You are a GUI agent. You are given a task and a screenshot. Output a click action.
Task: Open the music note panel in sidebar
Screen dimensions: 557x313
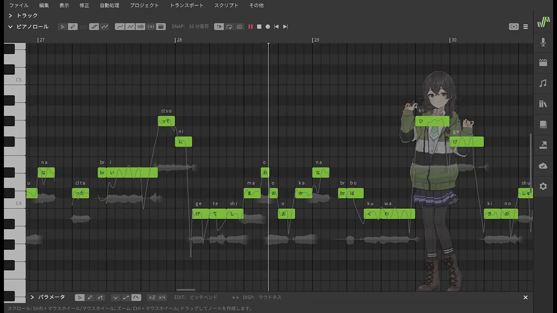click(x=543, y=83)
